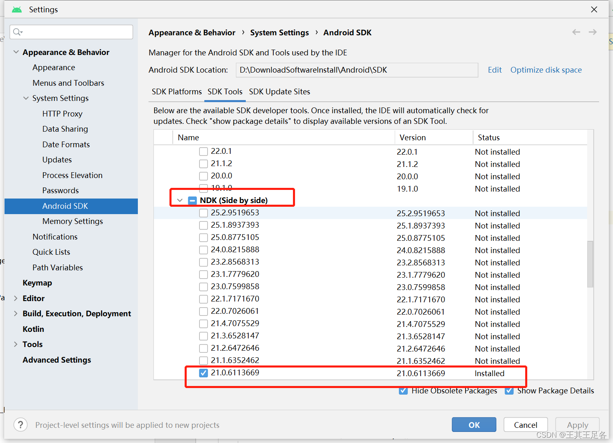
Task: Click the Version column header
Action: pyautogui.click(x=434, y=137)
